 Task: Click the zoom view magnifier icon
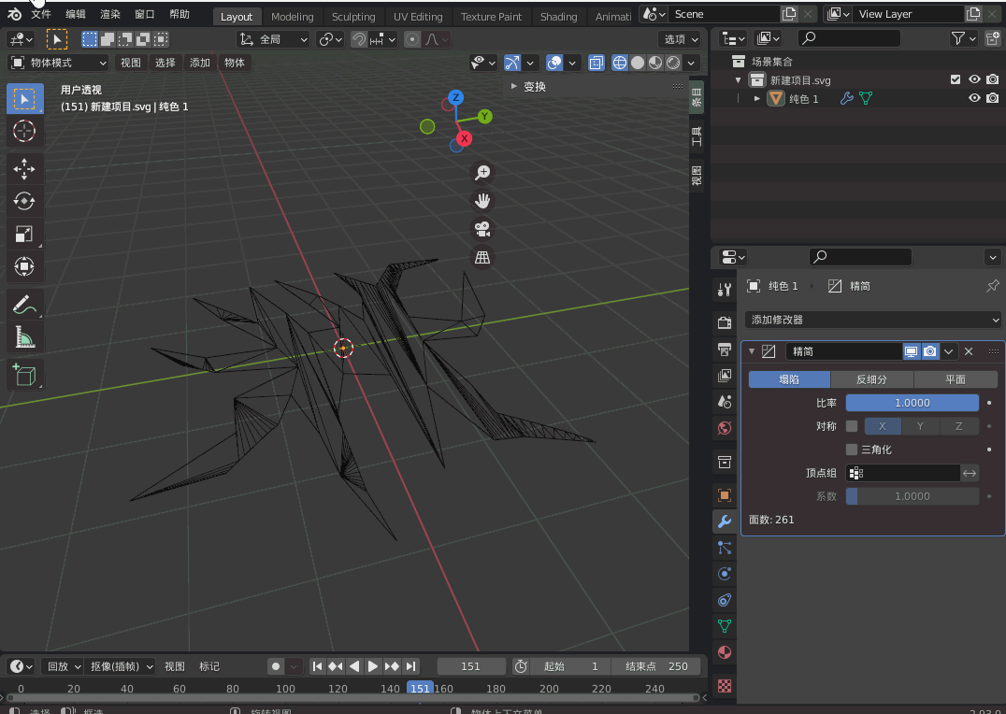click(x=482, y=173)
